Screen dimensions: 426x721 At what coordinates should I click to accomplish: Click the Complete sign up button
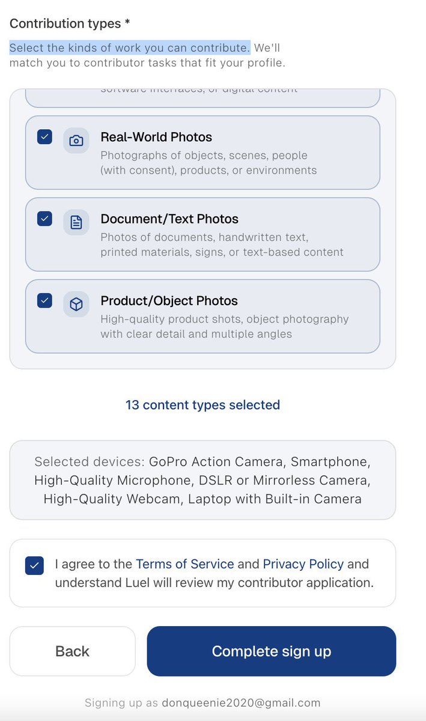[x=272, y=651]
